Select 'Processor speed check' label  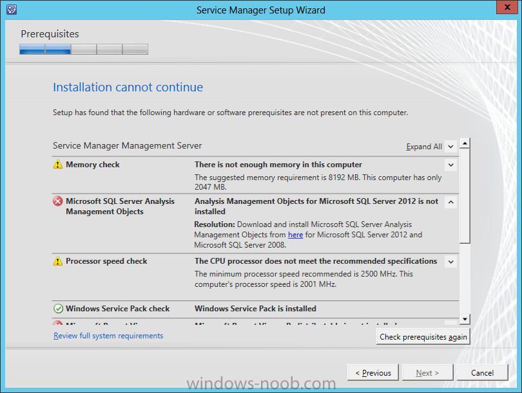[x=106, y=261]
